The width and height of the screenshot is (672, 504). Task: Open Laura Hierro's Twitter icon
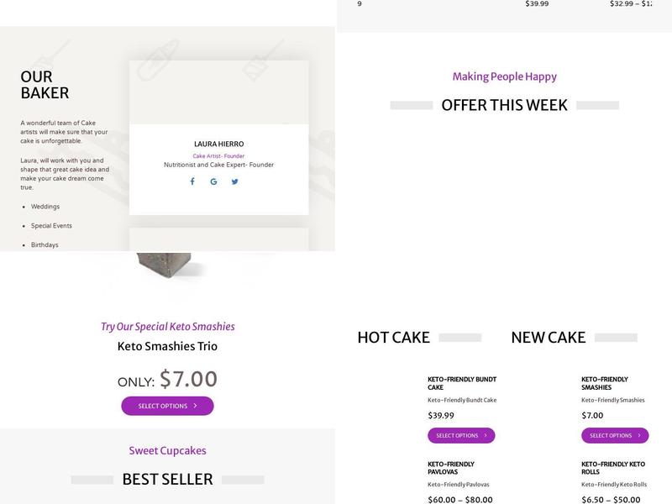click(x=235, y=181)
